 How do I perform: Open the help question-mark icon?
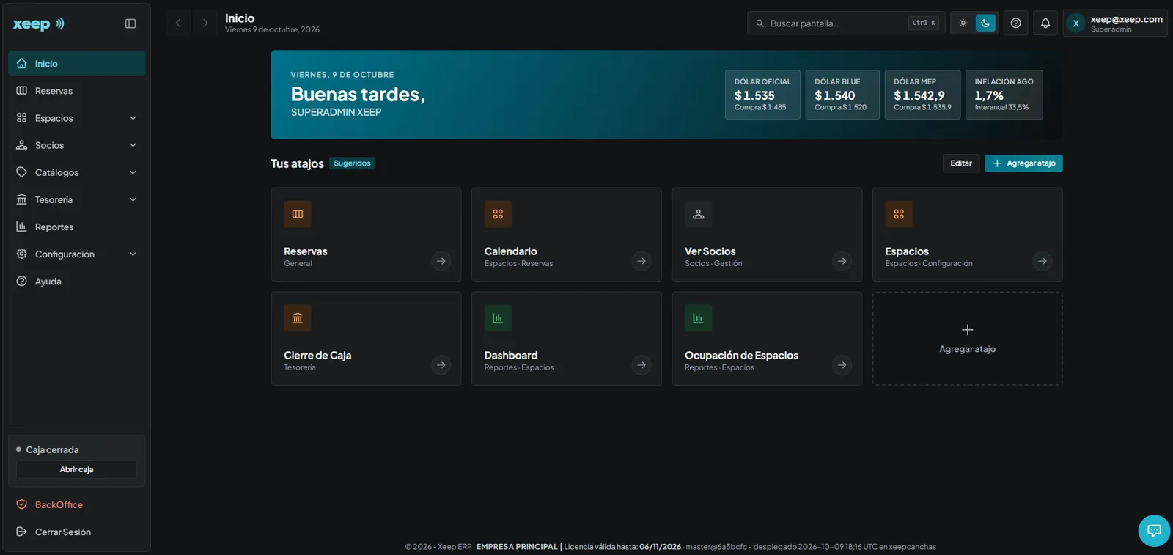tap(1015, 23)
